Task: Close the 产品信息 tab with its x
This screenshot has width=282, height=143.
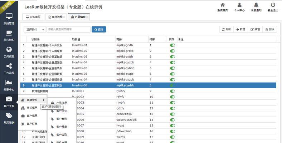Action: click(87, 17)
